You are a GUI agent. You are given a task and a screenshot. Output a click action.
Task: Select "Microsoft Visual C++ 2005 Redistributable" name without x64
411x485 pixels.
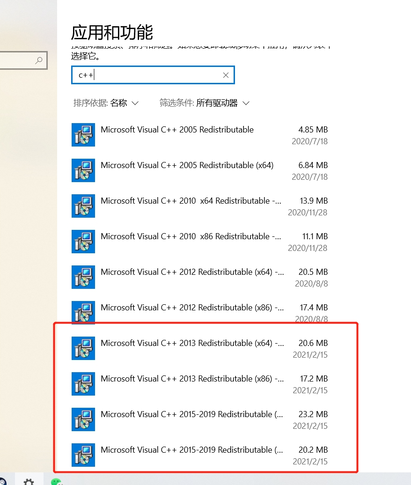177,130
